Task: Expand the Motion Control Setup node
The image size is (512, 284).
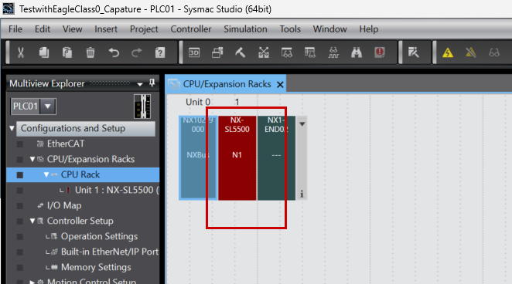Action: (32, 282)
